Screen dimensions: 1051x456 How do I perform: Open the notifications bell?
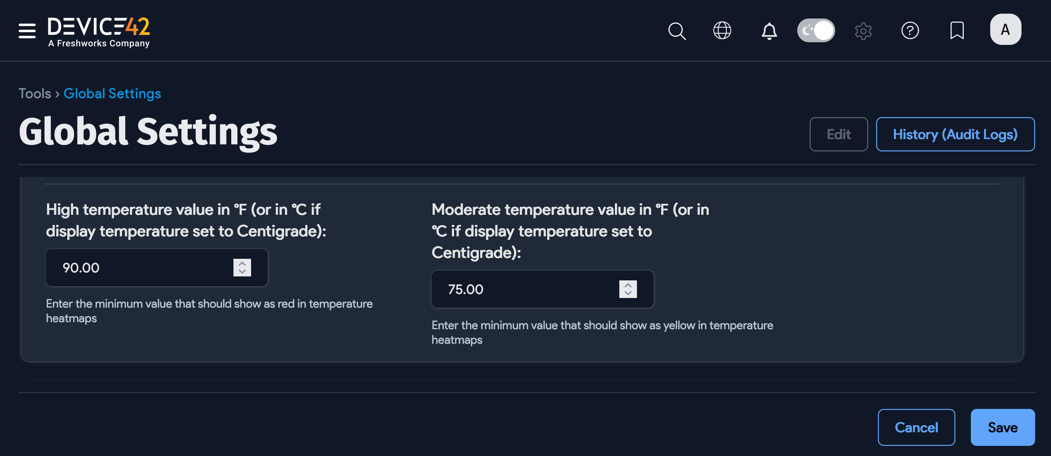pos(769,31)
